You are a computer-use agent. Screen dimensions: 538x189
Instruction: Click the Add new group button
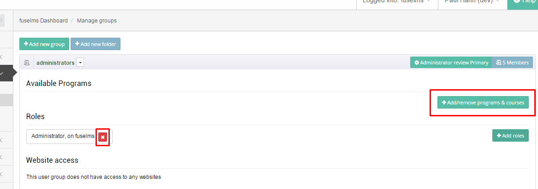[x=44, y=44]
